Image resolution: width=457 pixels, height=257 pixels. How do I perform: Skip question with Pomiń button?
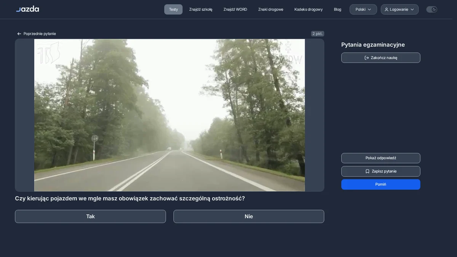[x=381, y=184]
